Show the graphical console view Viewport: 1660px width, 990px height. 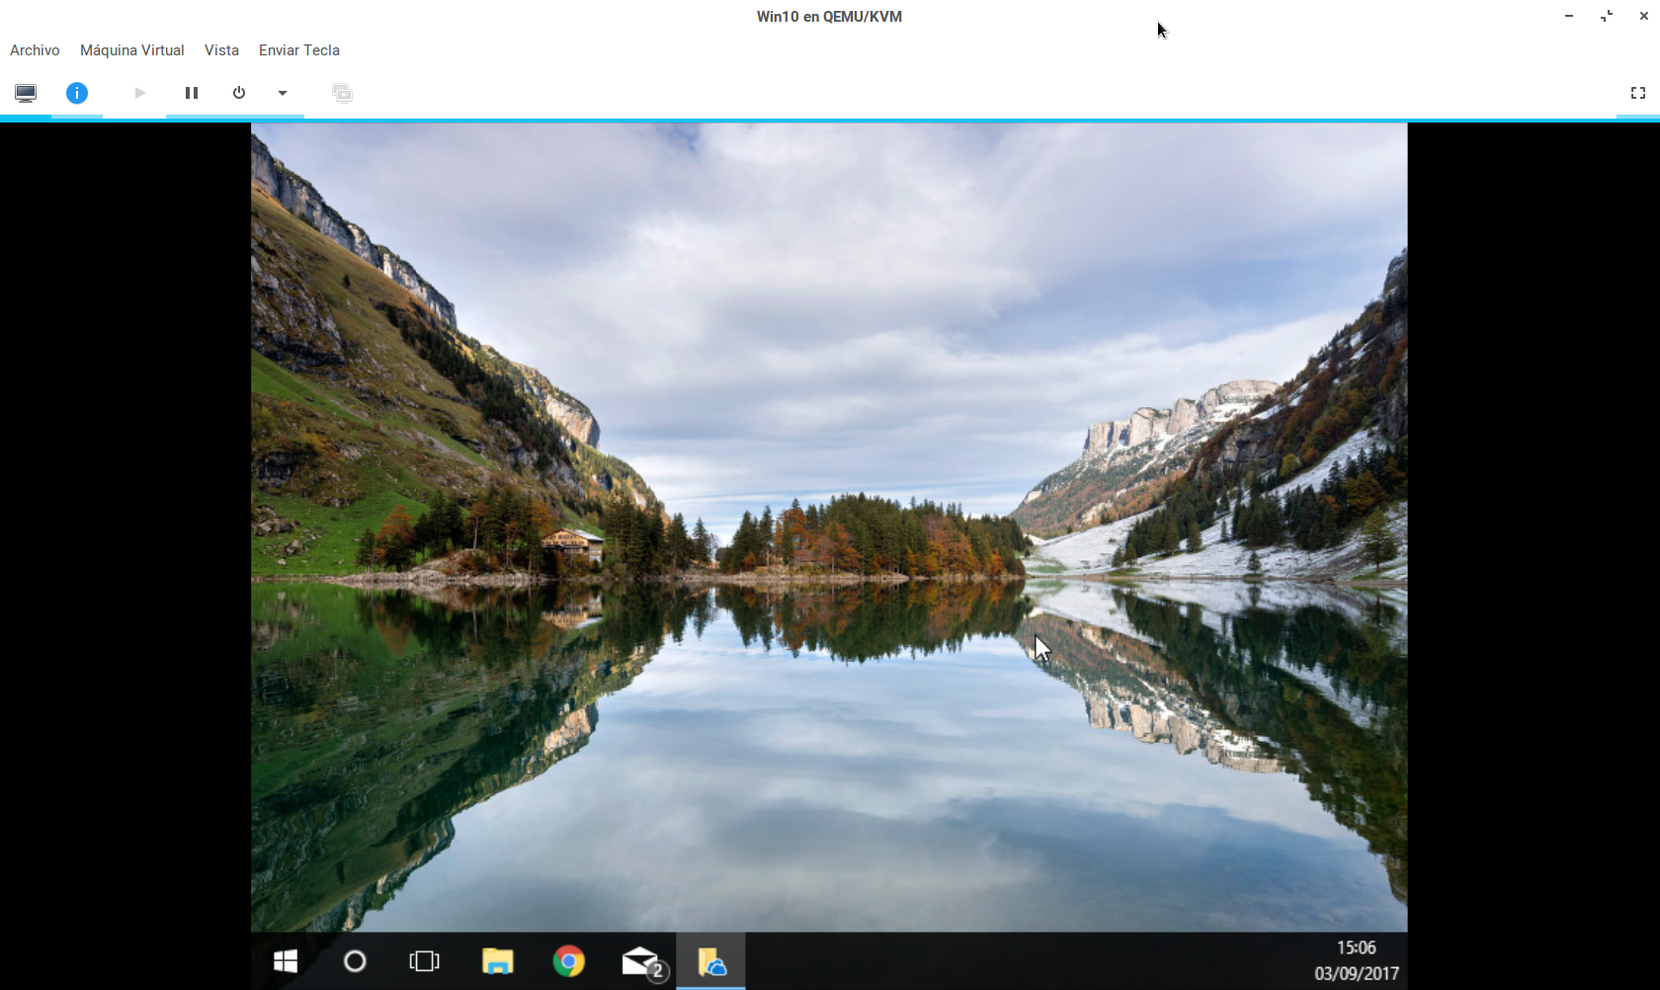tap(26, 93)
